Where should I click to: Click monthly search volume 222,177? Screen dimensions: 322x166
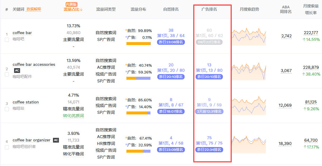[311, 33]
